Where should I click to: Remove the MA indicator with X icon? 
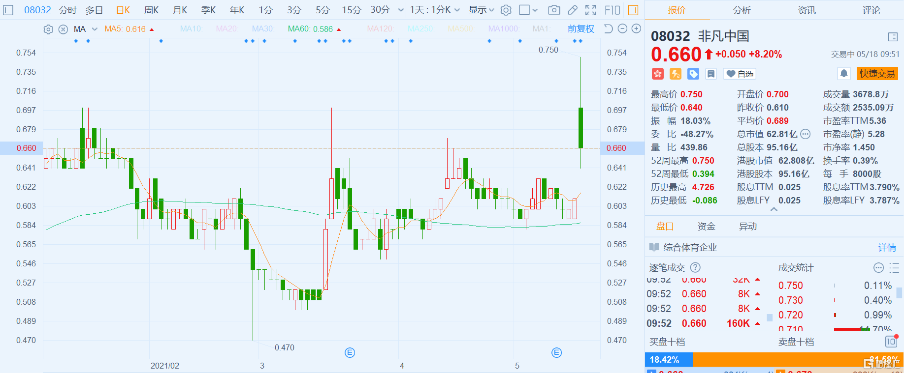click(63, 29)
